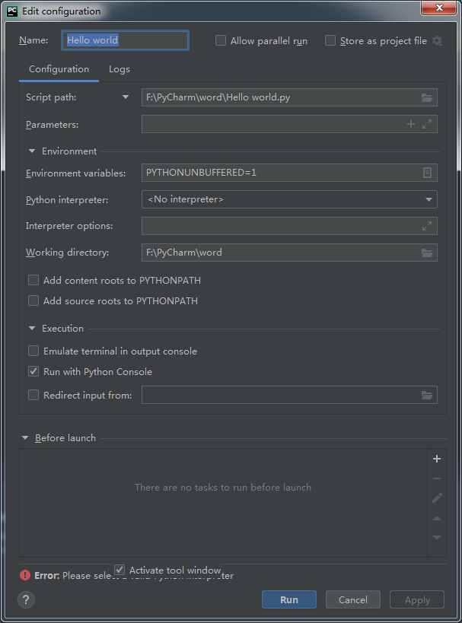Add a new before launch task
Image resolution: width=462 pixels, height=623 pixels.
click(437, 459)
